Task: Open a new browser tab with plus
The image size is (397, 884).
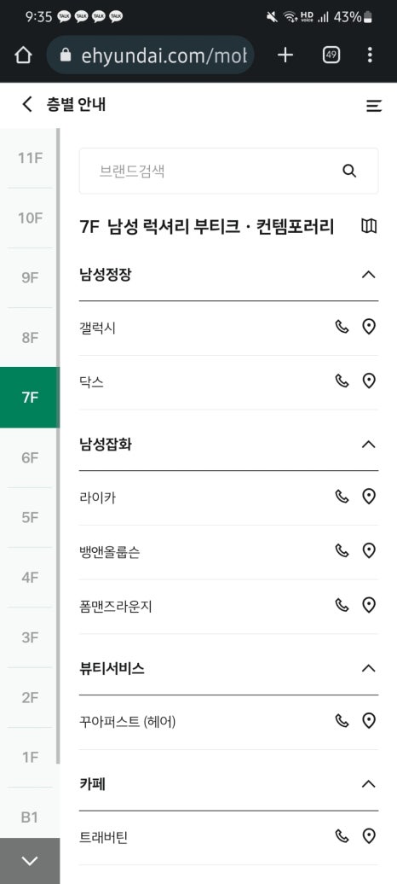Action: coord(285,55)
